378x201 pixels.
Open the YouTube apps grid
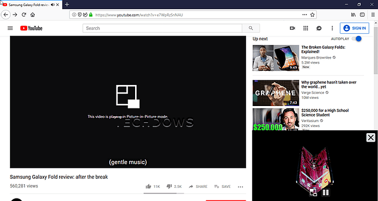[305, 29]
